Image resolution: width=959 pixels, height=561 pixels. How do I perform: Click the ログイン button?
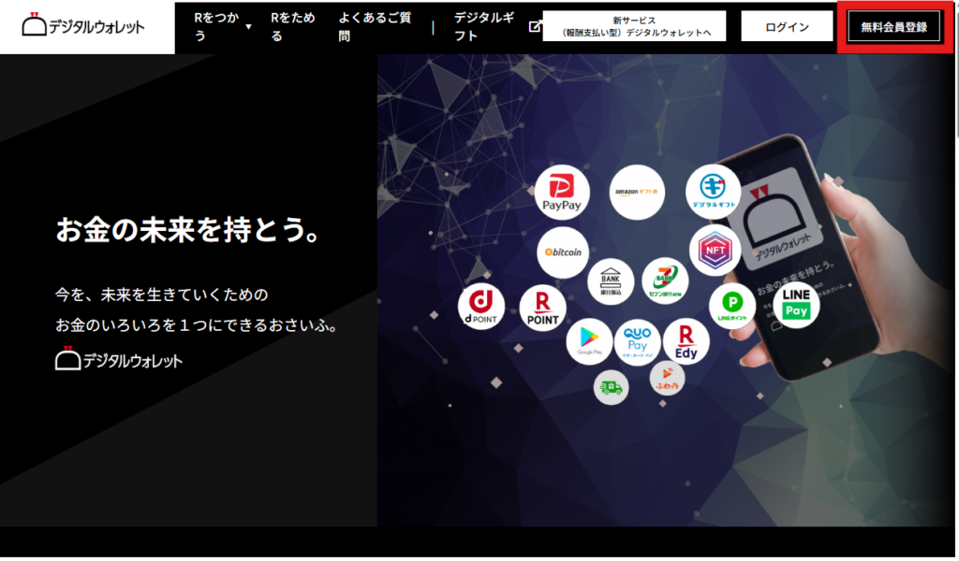(x=787, y=26)
